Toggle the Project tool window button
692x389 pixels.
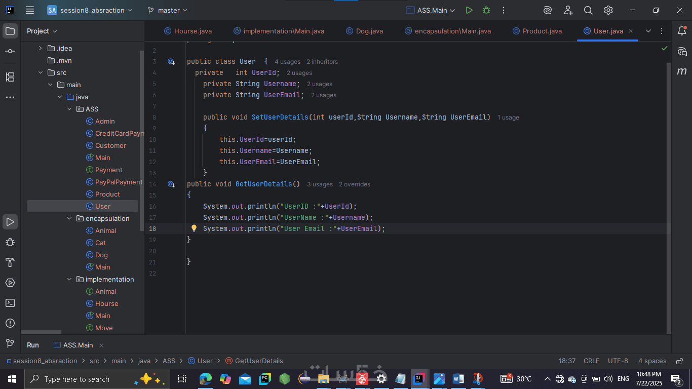(x=10, y=31)
